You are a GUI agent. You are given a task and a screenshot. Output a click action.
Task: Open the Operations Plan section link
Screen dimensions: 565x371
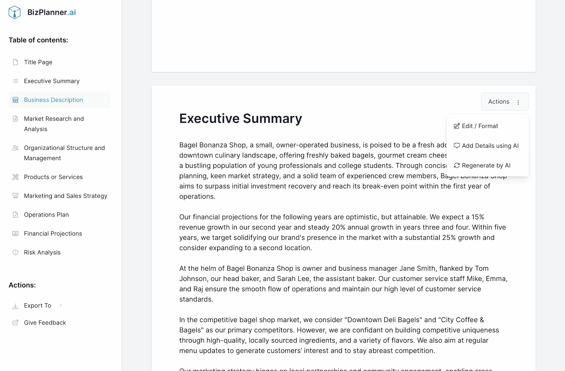click(x=46, y=215)
